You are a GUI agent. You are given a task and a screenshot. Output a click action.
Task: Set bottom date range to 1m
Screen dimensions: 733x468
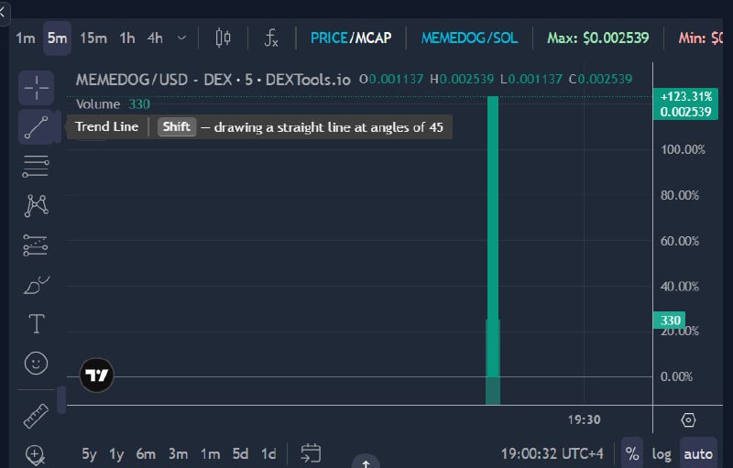211,453
